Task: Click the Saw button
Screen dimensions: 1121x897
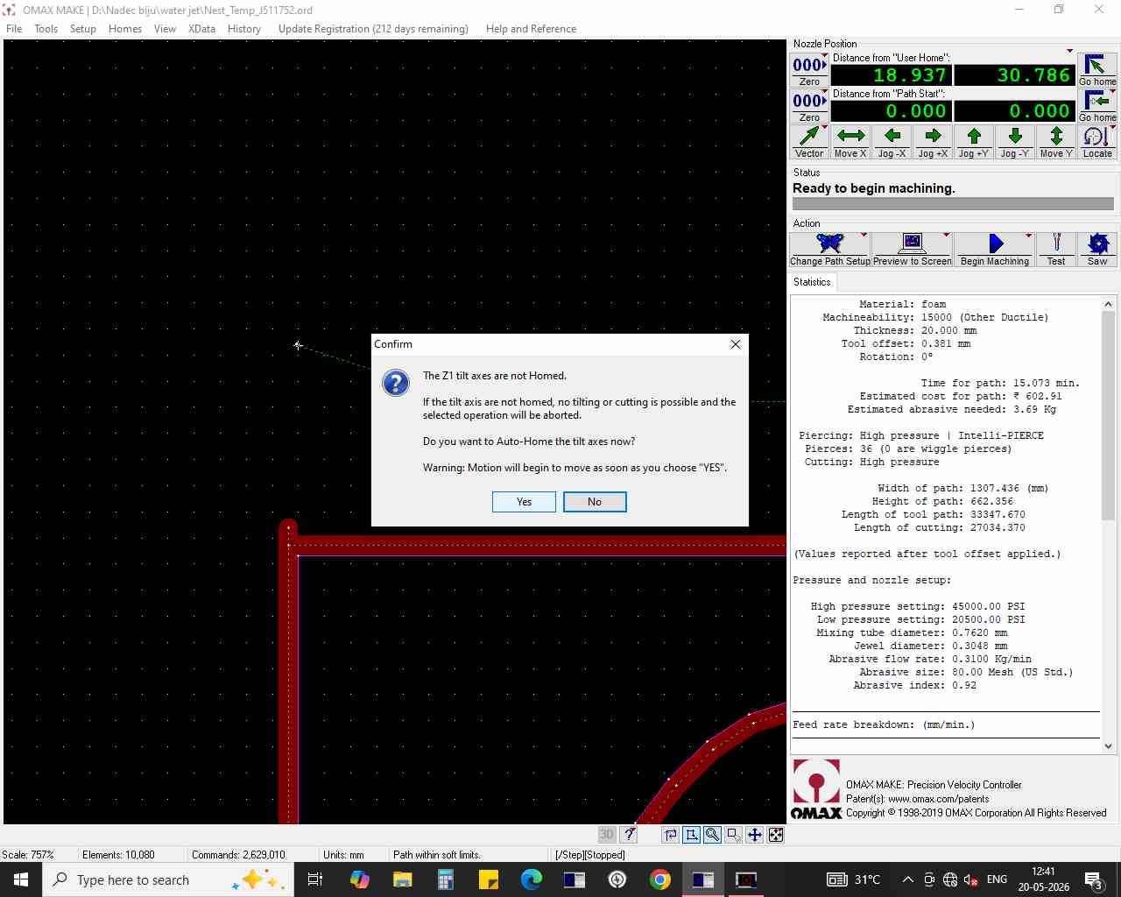Action: click(1097, 250)
